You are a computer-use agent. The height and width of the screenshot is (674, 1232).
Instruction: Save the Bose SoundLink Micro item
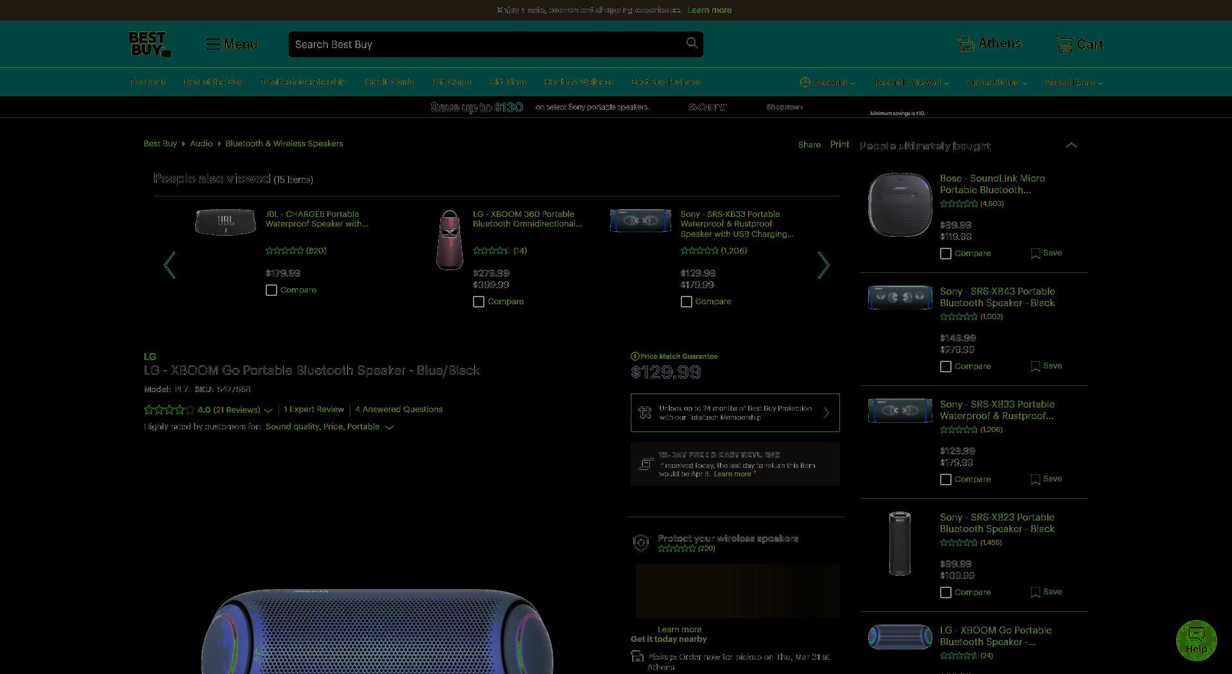[1047, 253]
